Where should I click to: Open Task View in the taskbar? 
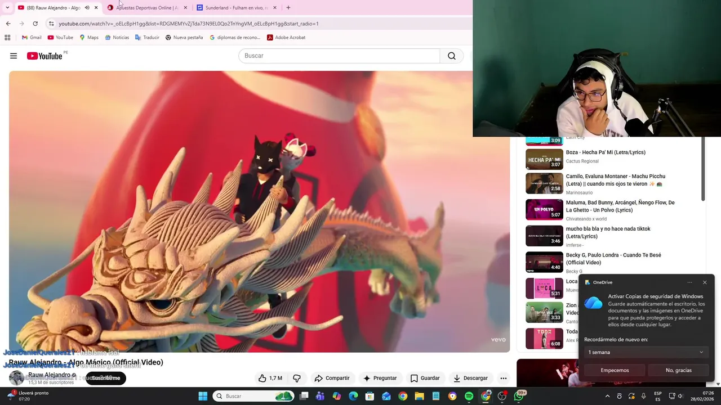(x=304, y=396)
